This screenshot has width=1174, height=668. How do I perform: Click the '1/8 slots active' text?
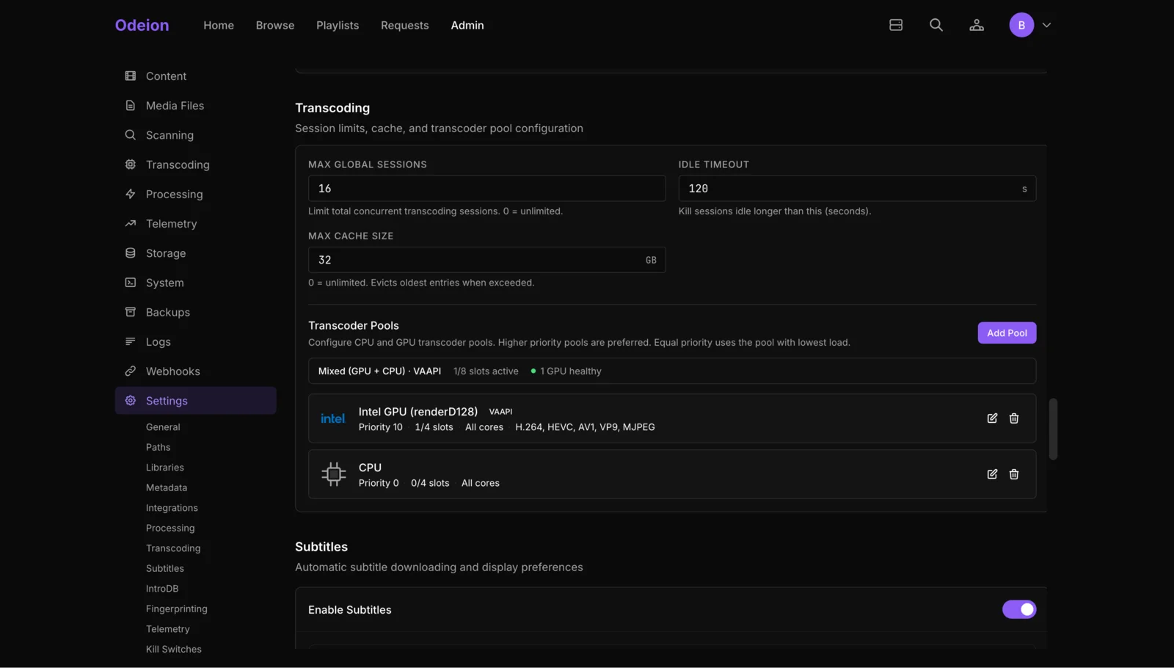coord(486,371)
